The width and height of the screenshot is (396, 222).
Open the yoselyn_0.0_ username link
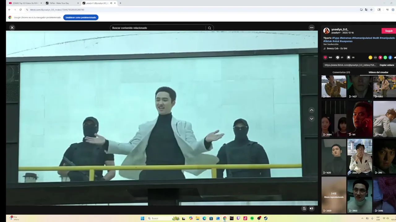click(x=339, y=29)
